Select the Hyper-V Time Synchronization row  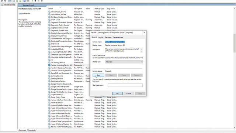(83, 122)
